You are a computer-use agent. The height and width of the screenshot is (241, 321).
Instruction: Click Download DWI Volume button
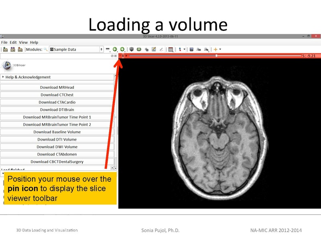(x=57, y=147)
